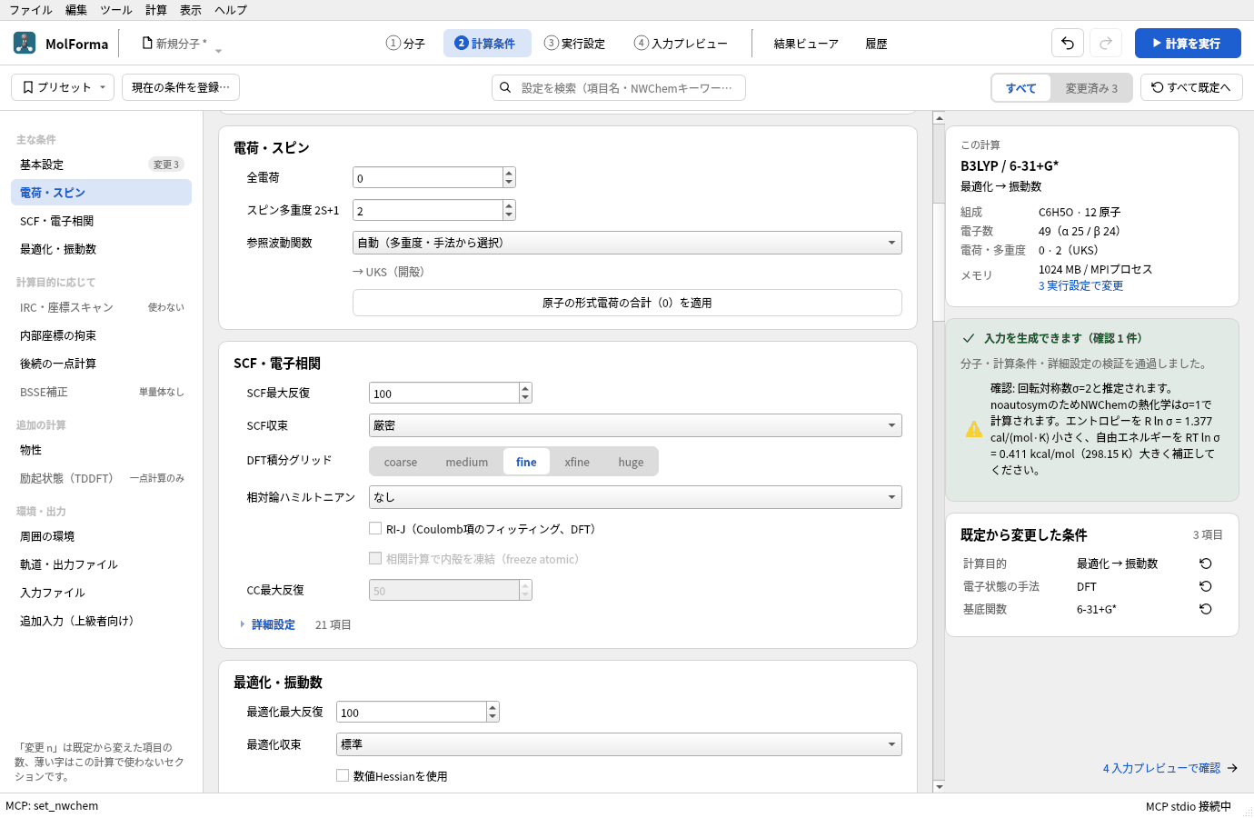Click the scrollbar down arrow in settings panel

[x=940, y=787]
